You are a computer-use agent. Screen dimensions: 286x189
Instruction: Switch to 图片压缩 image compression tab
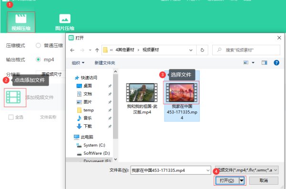(x=65, y=22)
